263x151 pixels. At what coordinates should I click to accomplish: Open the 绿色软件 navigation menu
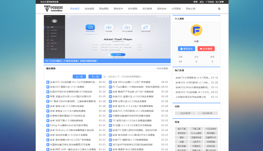(x=118, y=9)
